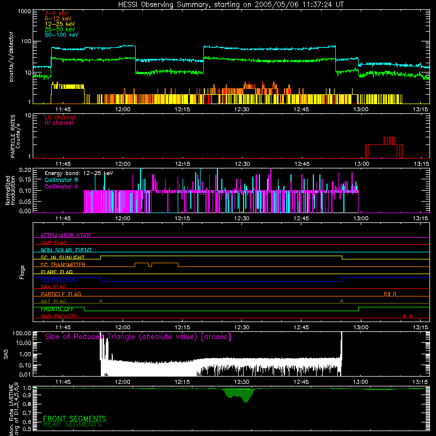
Task: Select the REAR SEGMENTS legend label
Action: [x=72, y=425]
